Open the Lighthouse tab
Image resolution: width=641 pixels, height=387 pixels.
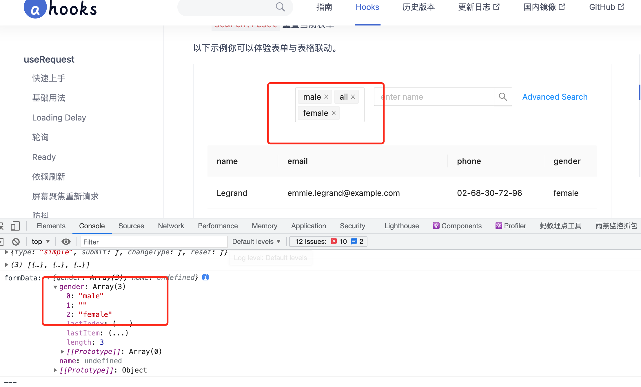click(402, 226)
